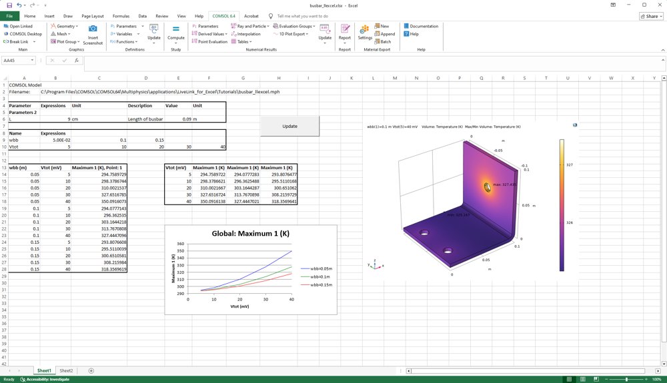Open the File tab
Image resolution: width=667 pixels, height=383 pixels.
coord(9,16)
